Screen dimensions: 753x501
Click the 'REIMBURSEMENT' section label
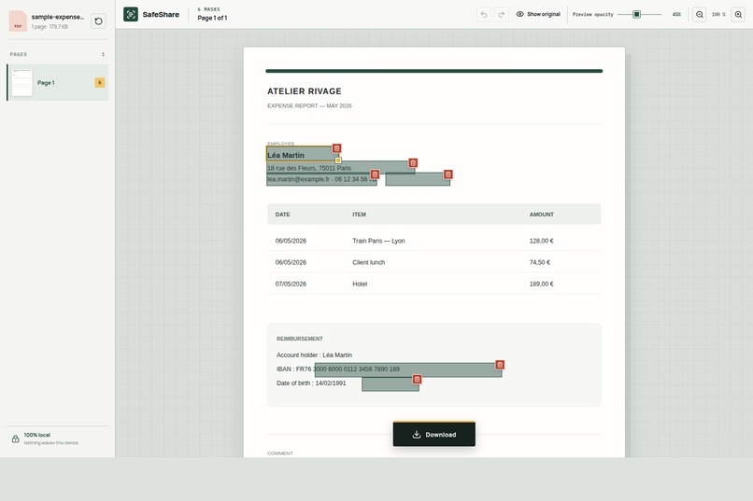(300, 339)
